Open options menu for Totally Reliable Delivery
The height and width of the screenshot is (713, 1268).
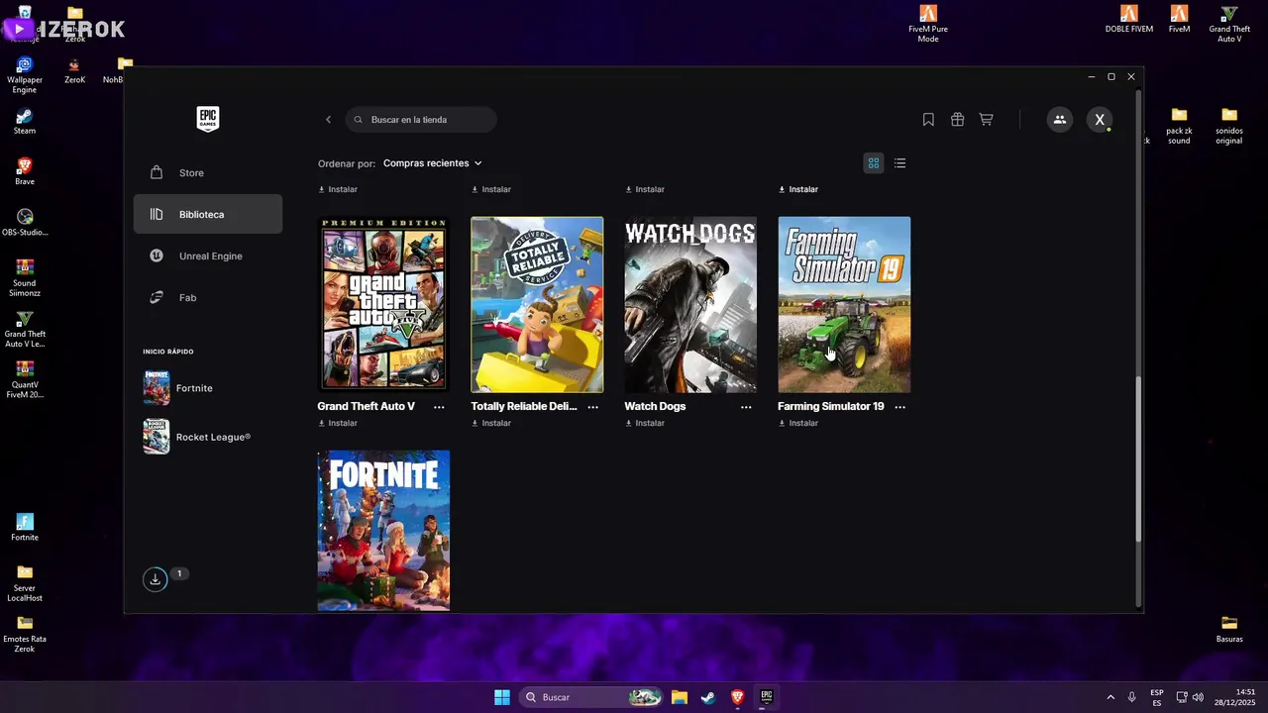[592, 407]
